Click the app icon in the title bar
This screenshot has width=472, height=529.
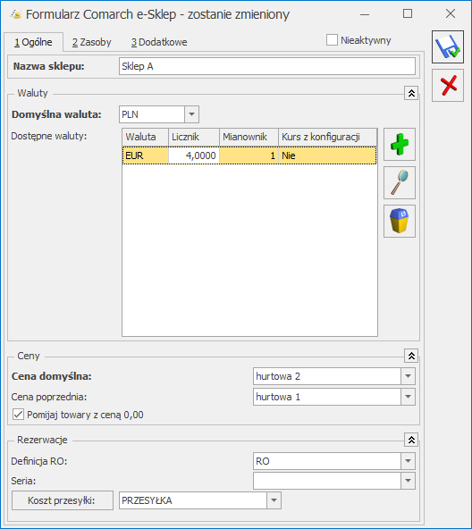(15, 14)
